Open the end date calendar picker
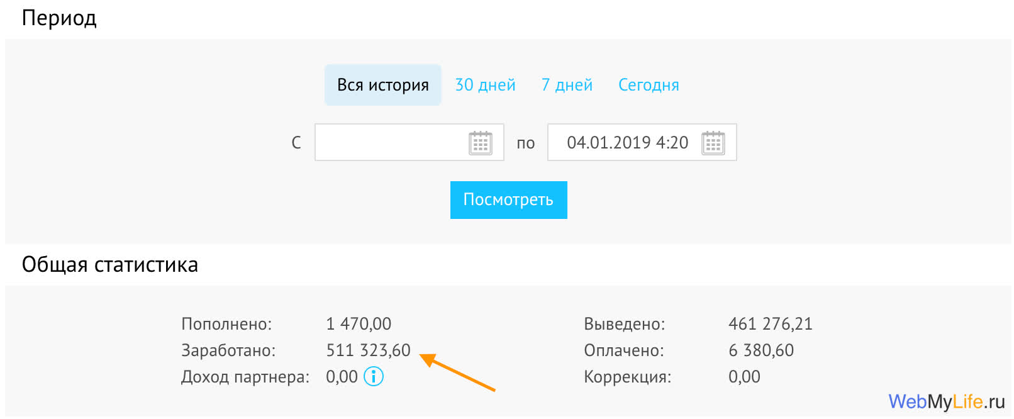This screenshot has height=419, width=1014. [713, 143]
